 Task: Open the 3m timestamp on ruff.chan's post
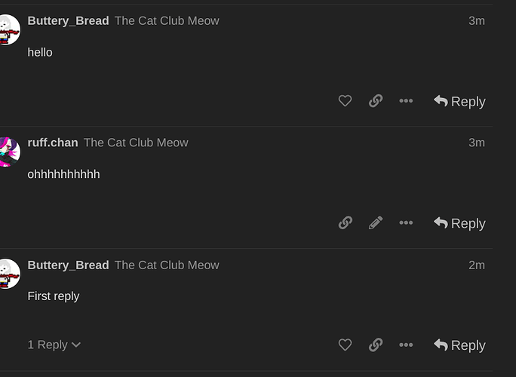477,143
